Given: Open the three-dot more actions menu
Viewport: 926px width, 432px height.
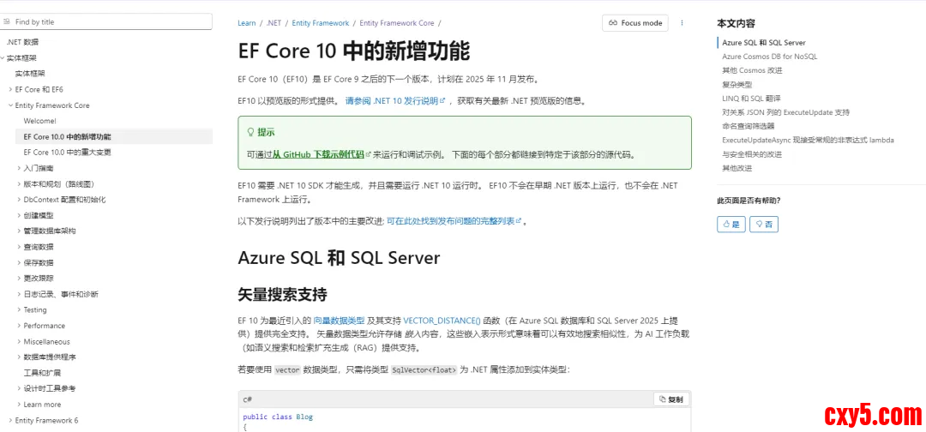Looking at the screenshot, I should pos(682,23).
